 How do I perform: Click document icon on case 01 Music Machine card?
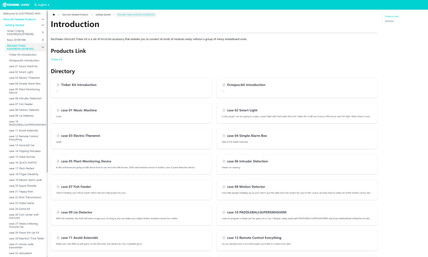58,111
